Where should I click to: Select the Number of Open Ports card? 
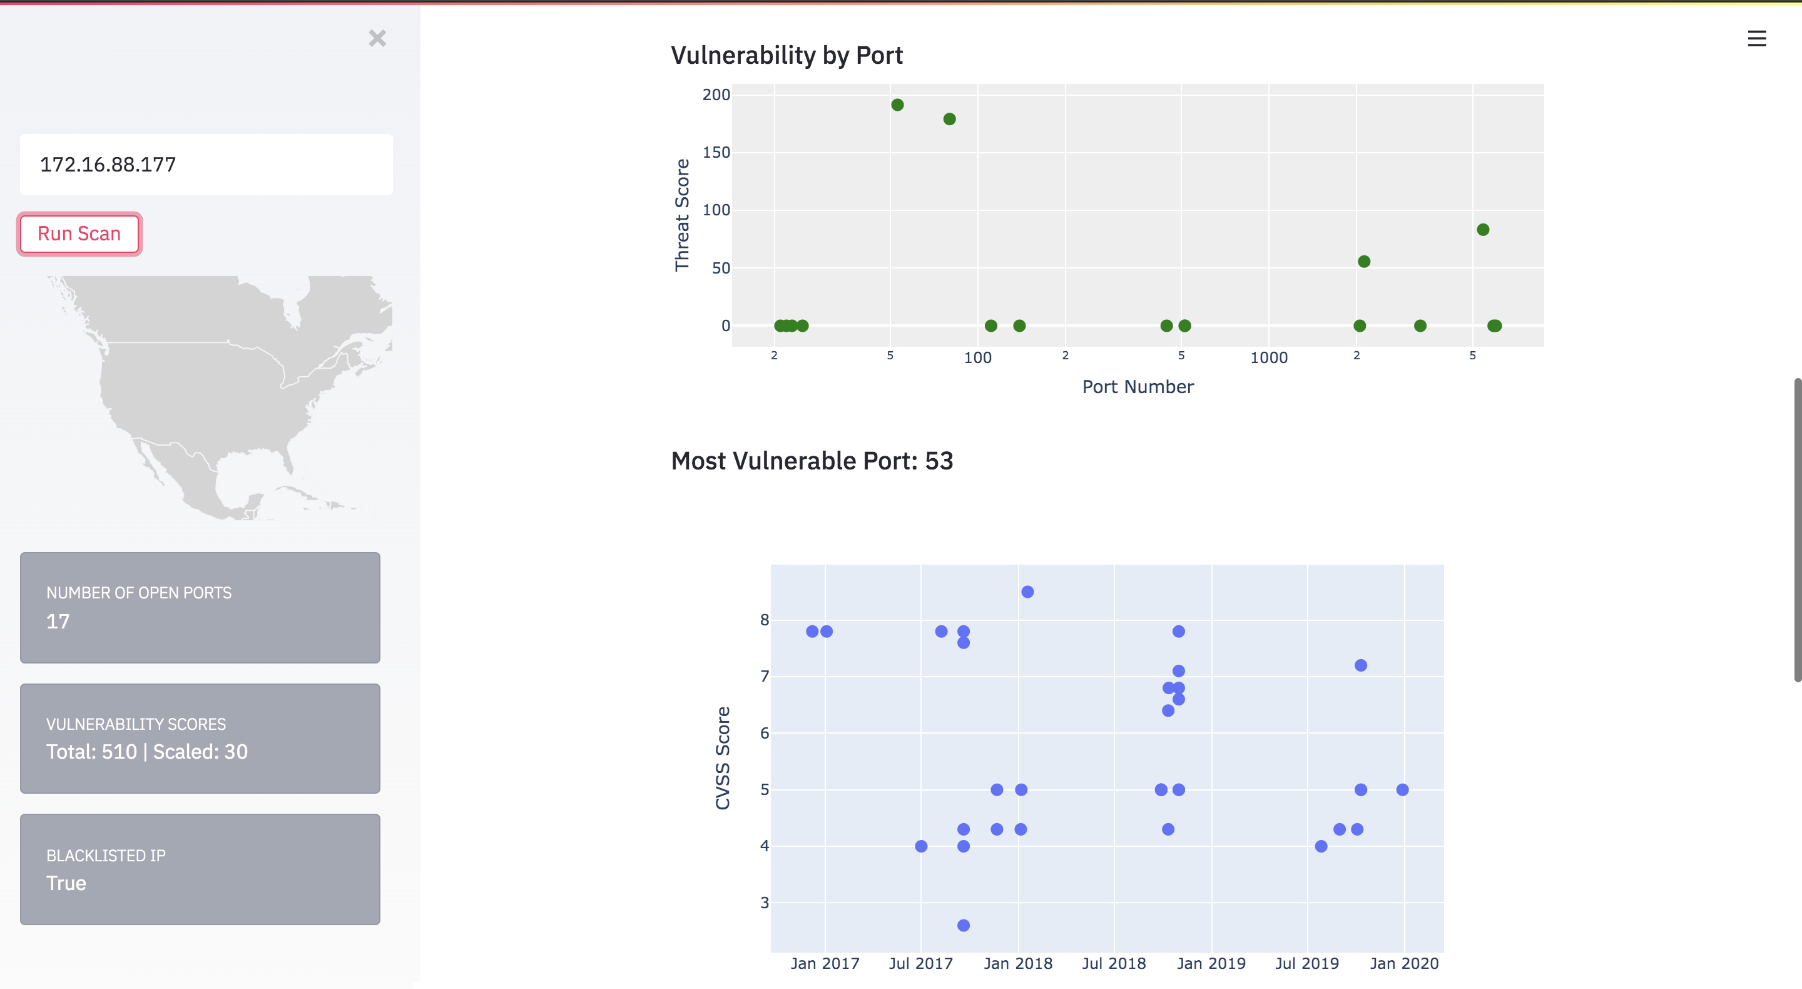point(200,608)
